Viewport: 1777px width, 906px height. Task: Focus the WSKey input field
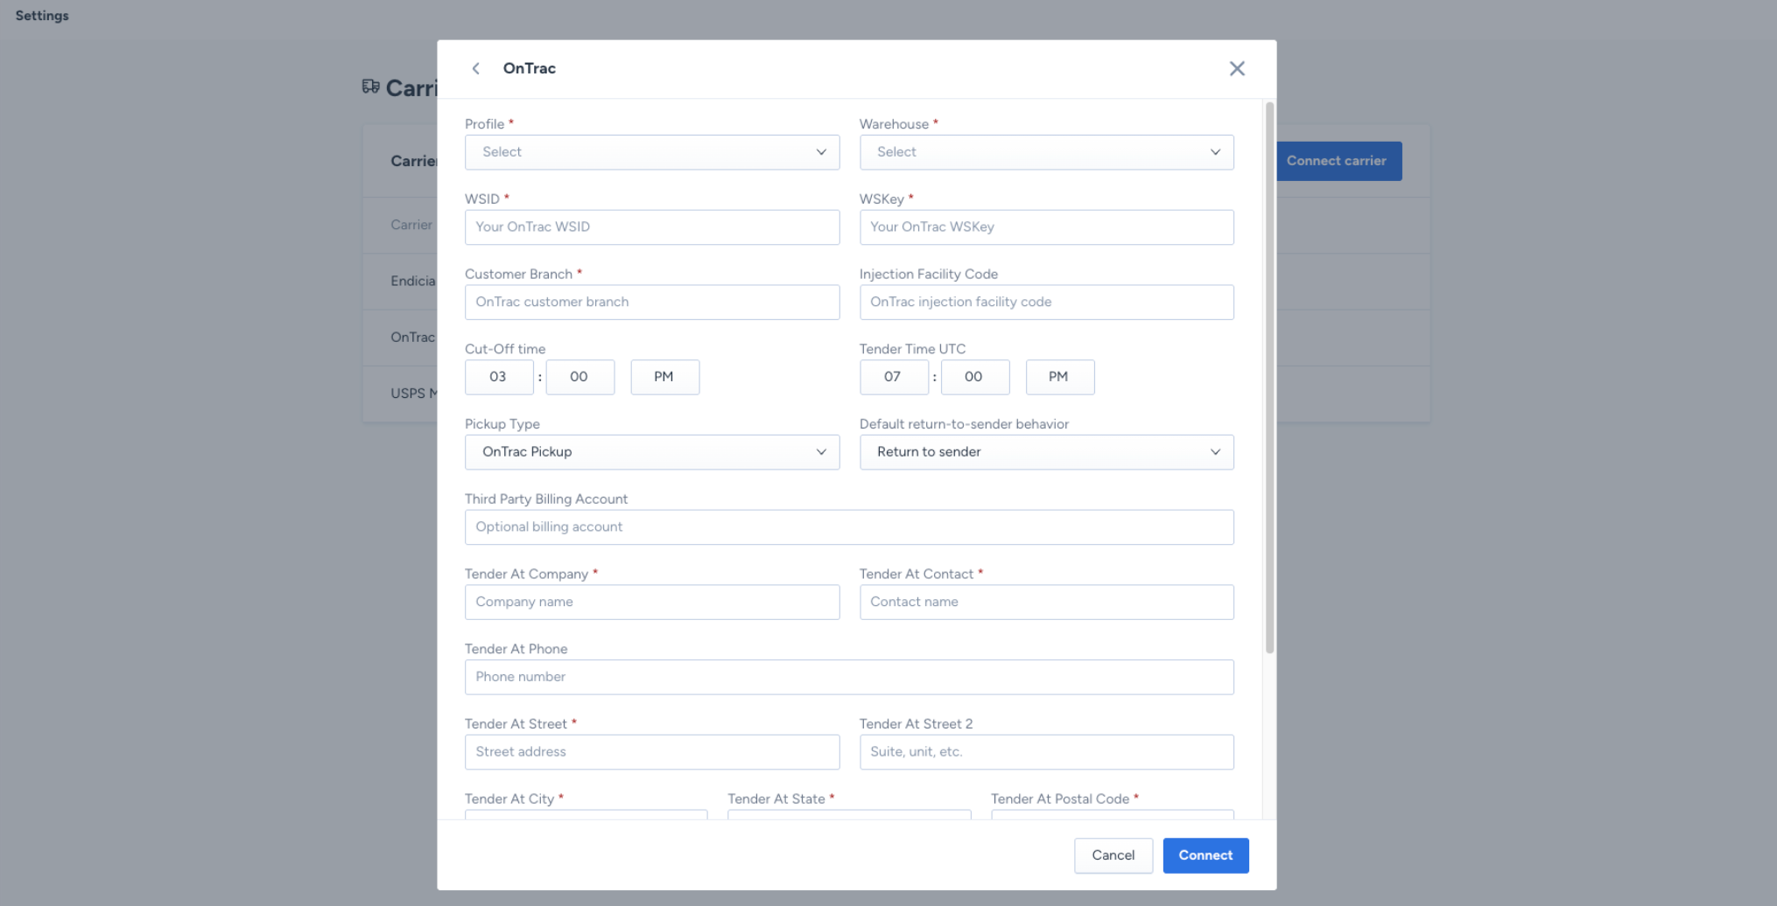[x=1046, y=227]
